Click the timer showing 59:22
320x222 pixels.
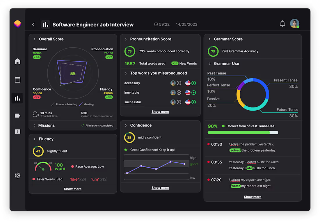pyautogui.click(x=162, y=24)
